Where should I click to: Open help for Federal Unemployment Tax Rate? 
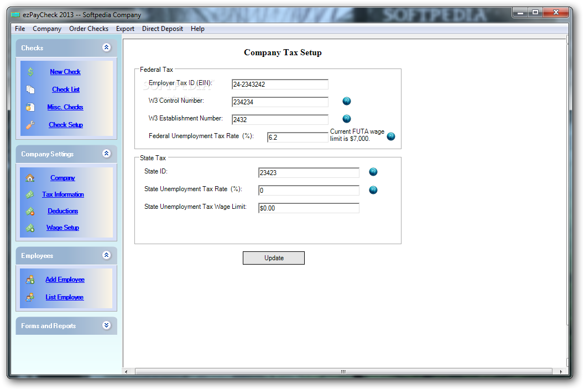click(391, 136)
